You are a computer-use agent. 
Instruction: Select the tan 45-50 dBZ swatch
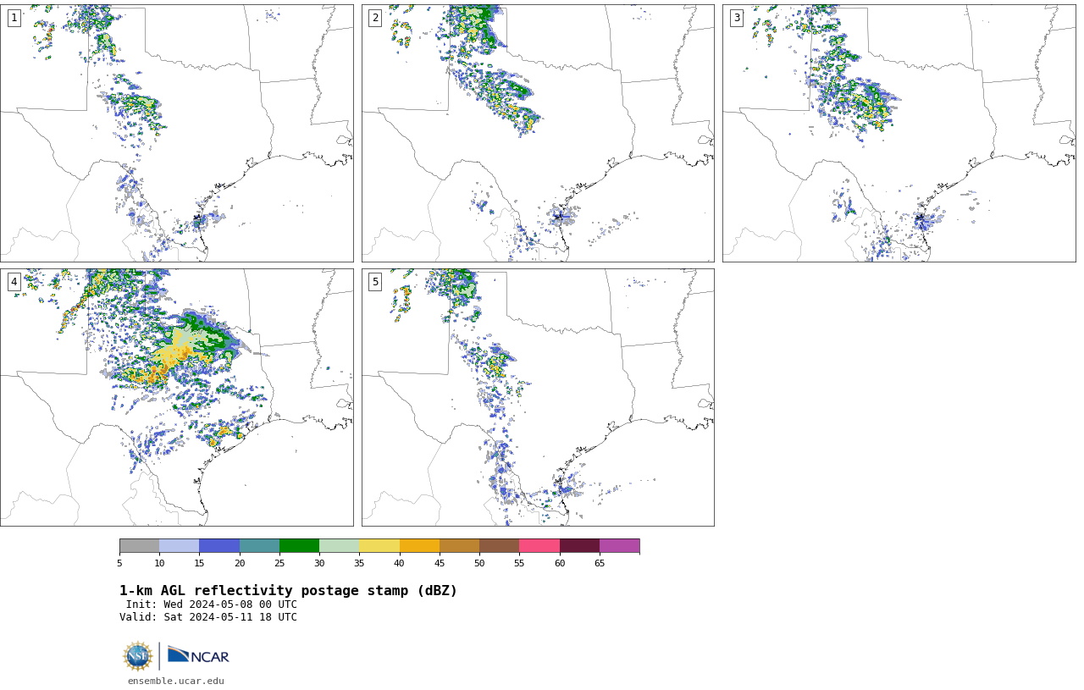click(x=459, y=545)
